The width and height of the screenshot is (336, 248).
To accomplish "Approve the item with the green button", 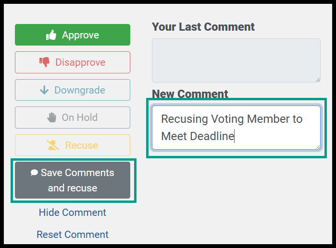I will [73, 35].
